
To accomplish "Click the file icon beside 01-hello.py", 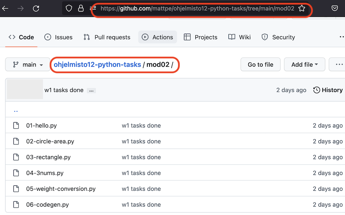I will (16, 126).
